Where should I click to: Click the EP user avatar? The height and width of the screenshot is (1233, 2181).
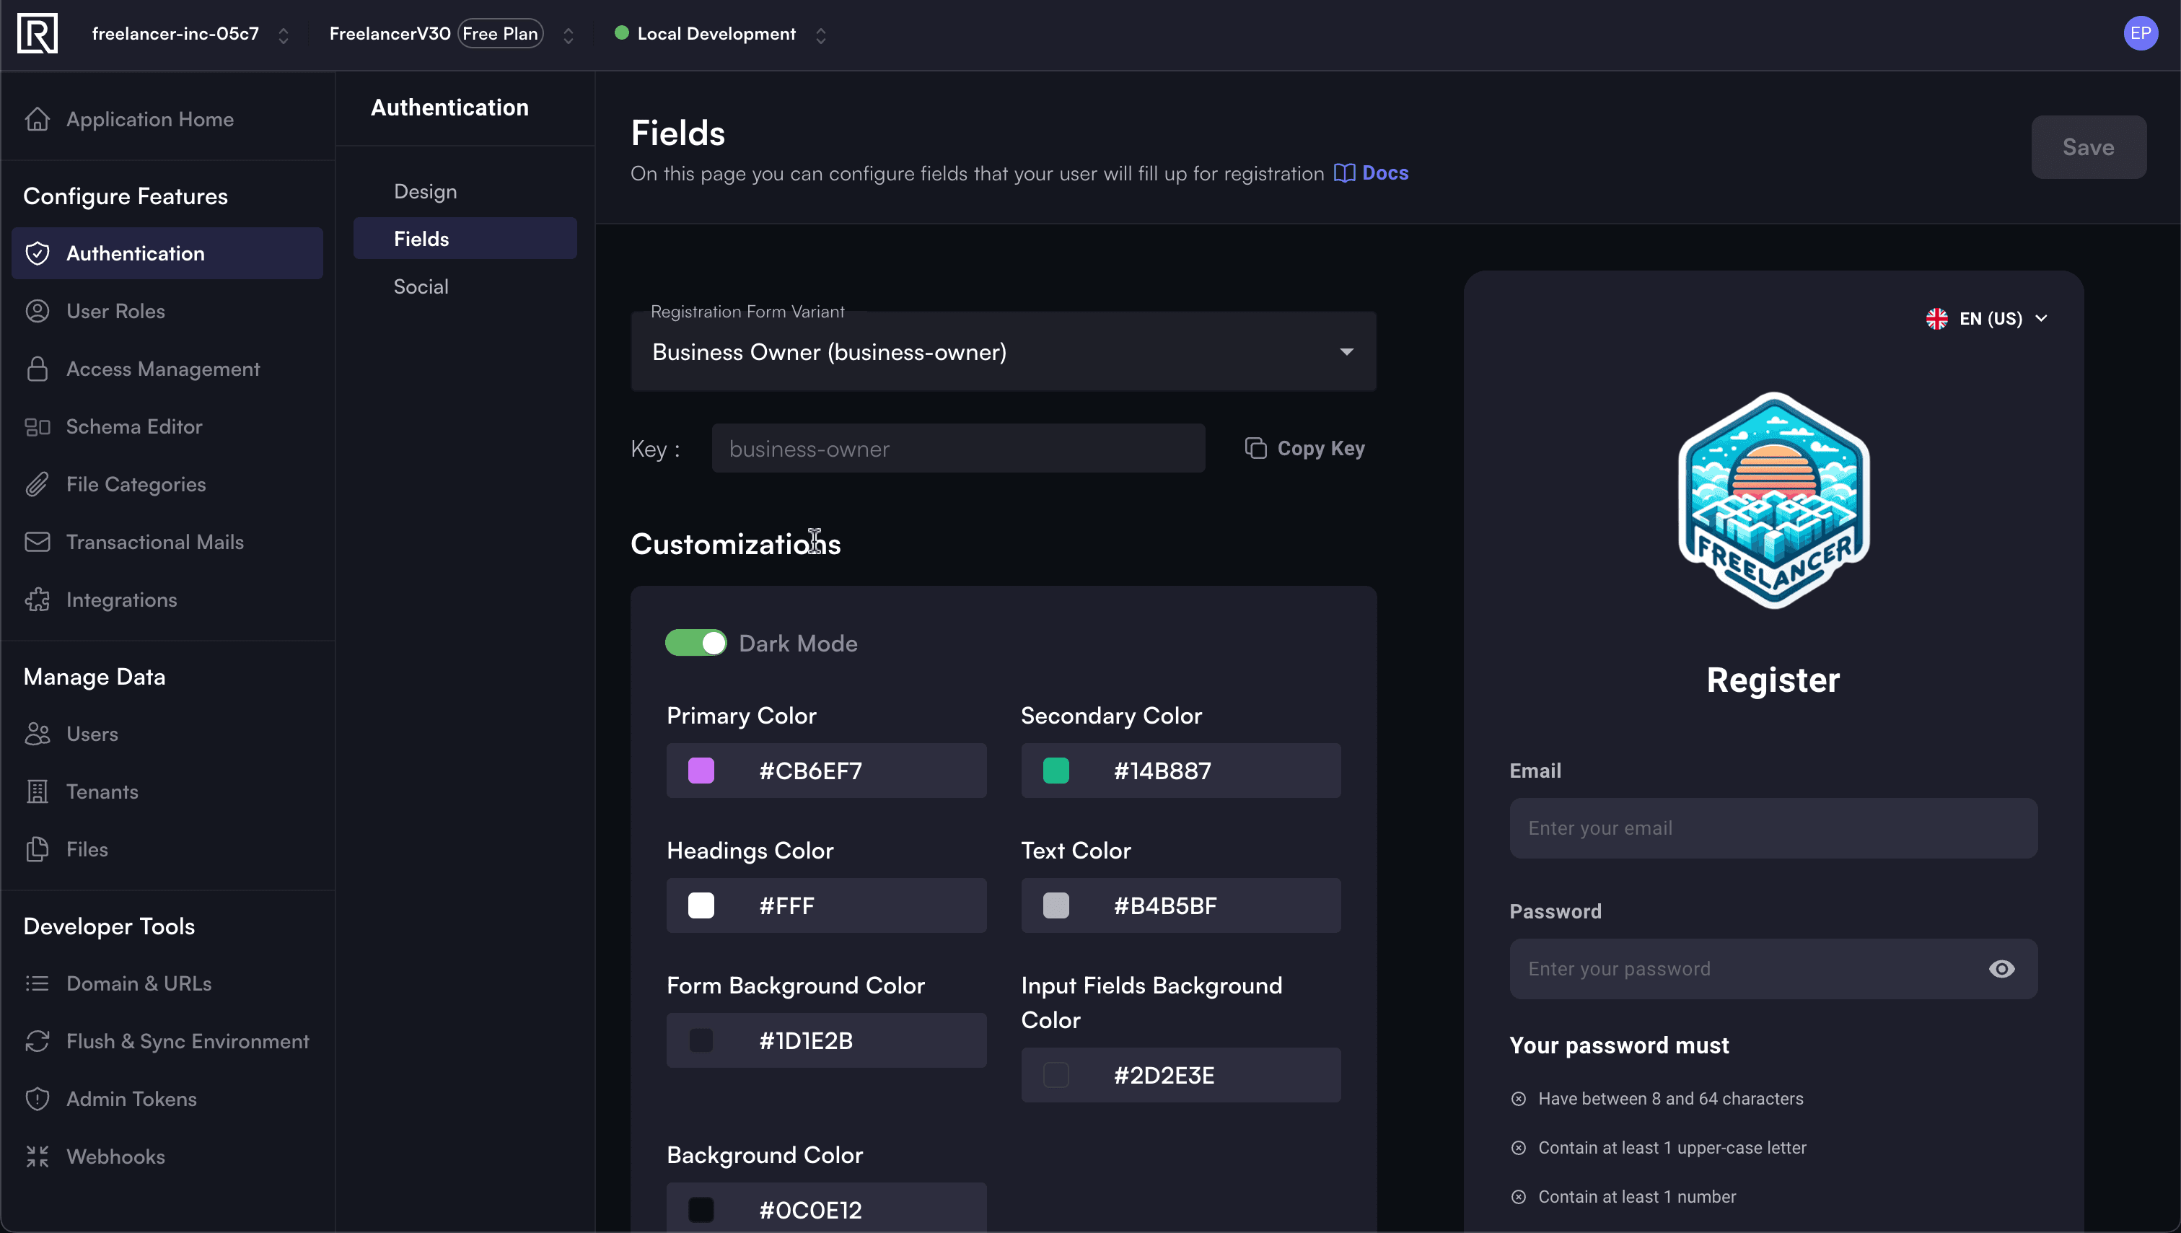[x=2141, y=34]
